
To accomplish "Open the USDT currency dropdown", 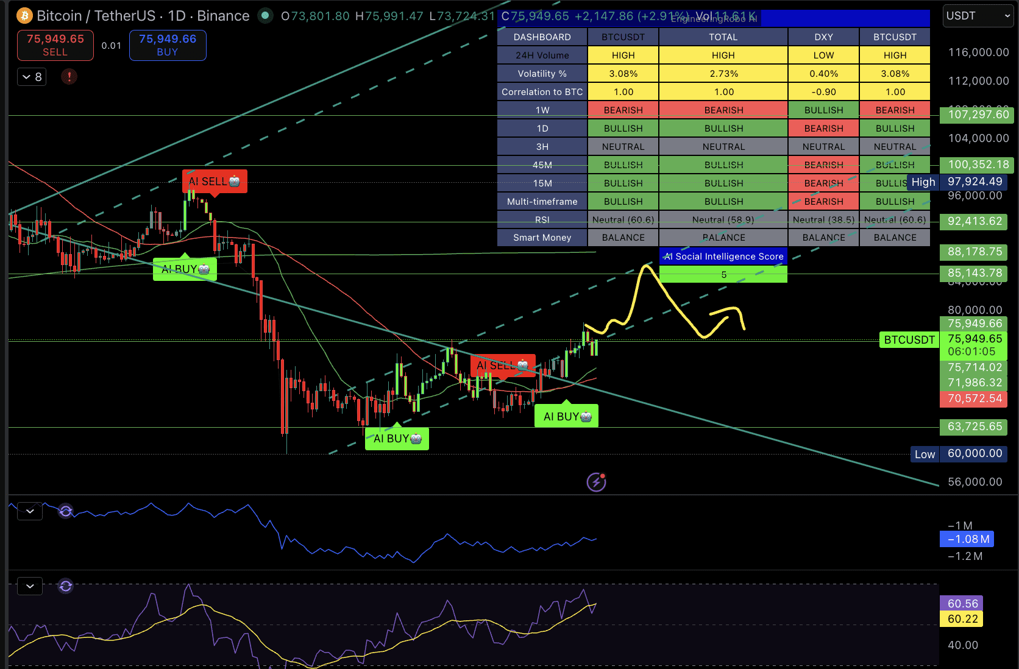I will tap(977, 15).
